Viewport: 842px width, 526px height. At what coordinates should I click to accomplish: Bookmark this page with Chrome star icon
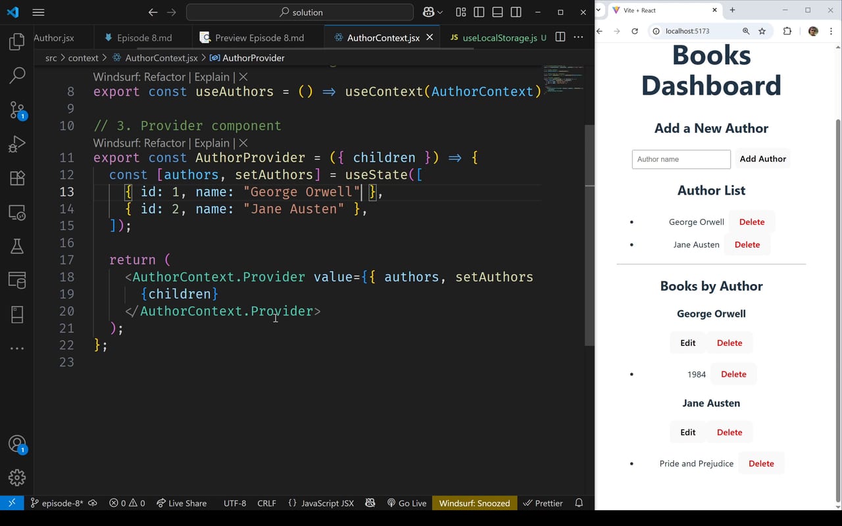click(762, 31)
